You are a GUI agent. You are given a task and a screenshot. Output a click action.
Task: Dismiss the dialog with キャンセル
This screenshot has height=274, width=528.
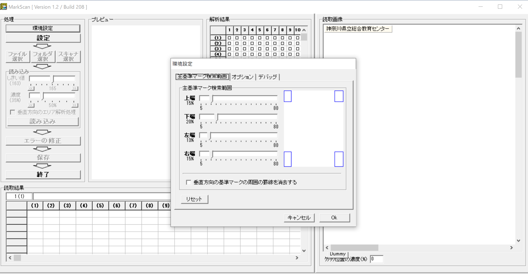tap(299, 218)
